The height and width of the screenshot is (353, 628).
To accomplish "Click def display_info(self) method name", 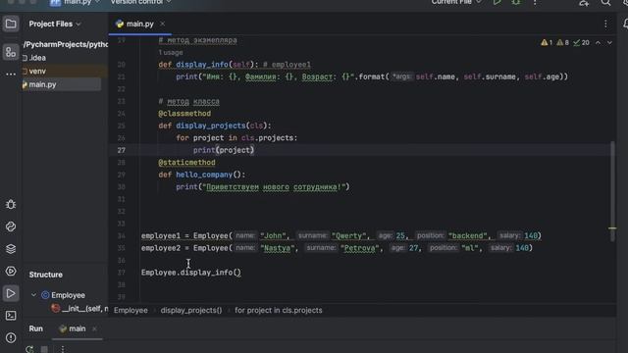I will coord(201,65).
